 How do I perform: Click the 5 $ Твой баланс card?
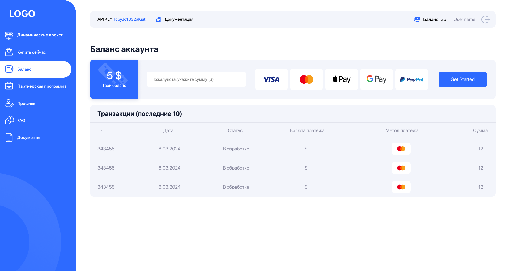click(x=114, y=79)
